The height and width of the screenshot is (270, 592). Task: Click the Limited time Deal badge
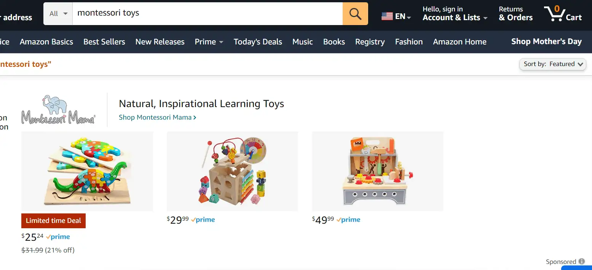point(53,221)
